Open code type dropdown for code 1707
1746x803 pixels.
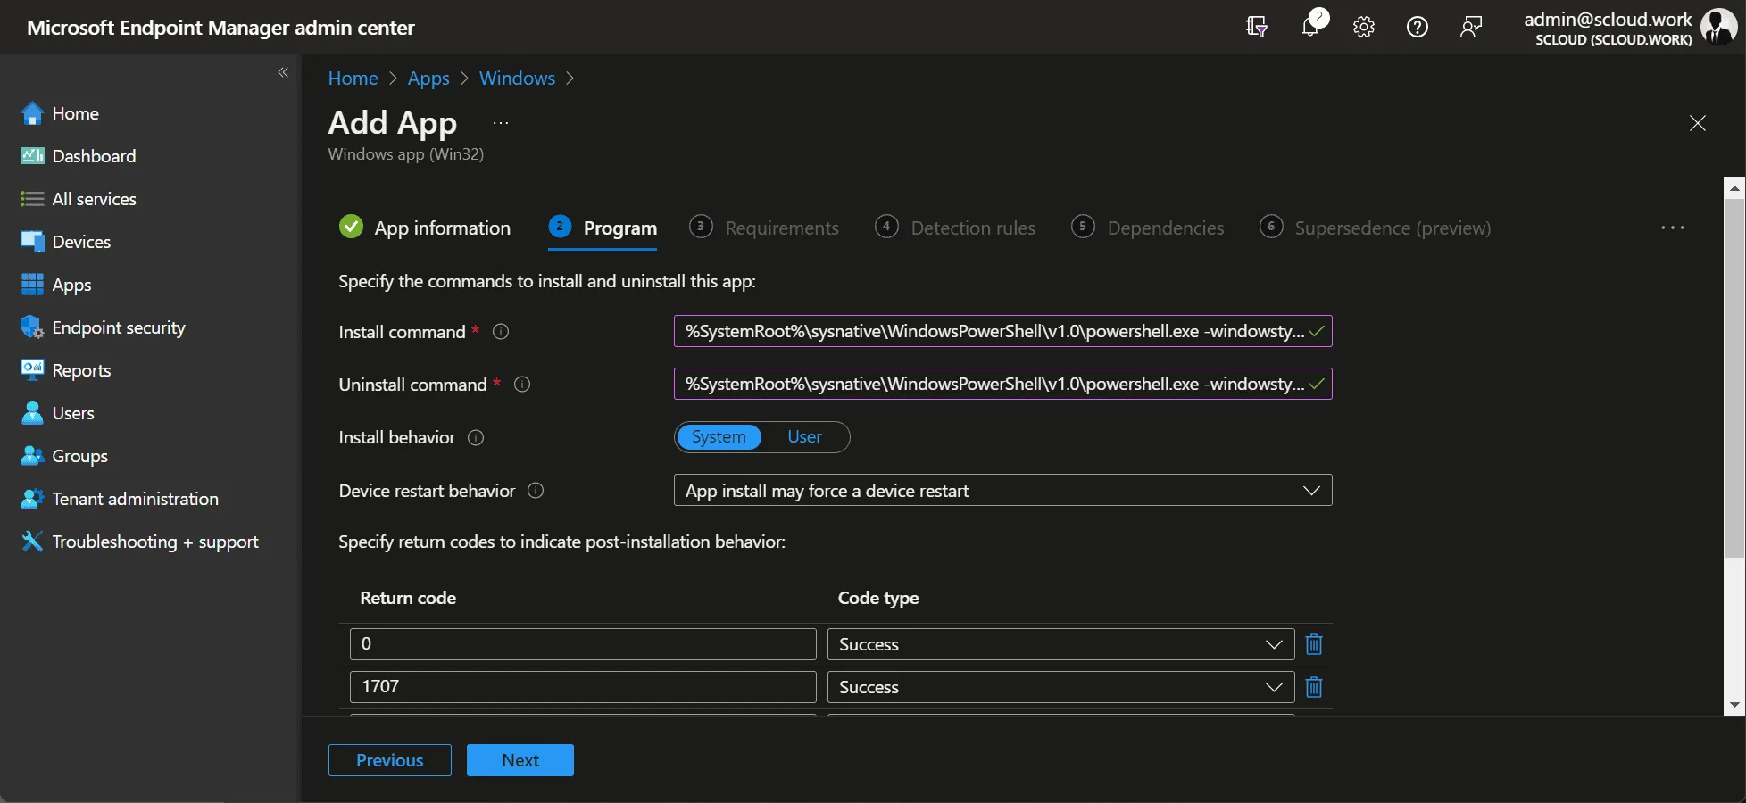coord(1060,687)
